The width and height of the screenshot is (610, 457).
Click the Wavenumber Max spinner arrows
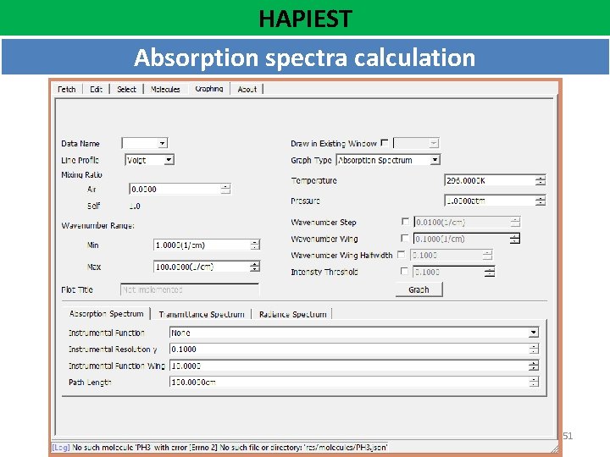tap(255, 267)
